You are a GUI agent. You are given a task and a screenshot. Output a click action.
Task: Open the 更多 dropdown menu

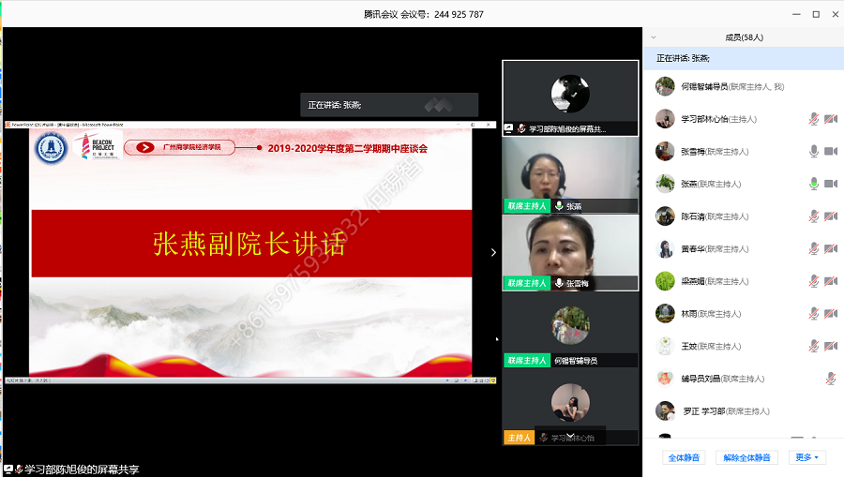click(806, 457)
